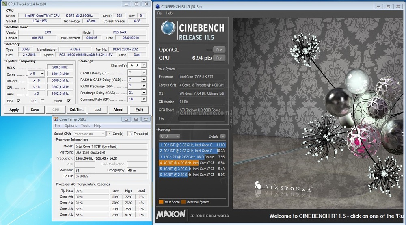
Task: Click the CPU-Tweaker title bar icon
Action: point(4,4)
